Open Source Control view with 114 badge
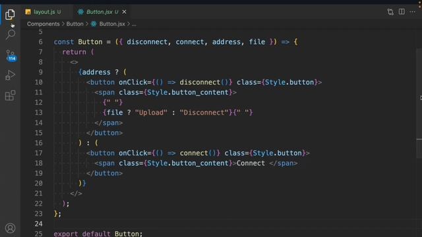 pos(11,55)
